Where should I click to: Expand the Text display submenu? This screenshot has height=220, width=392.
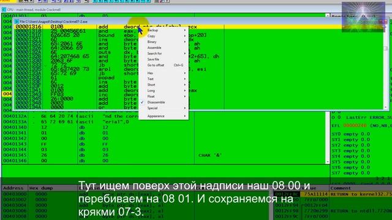164,79
